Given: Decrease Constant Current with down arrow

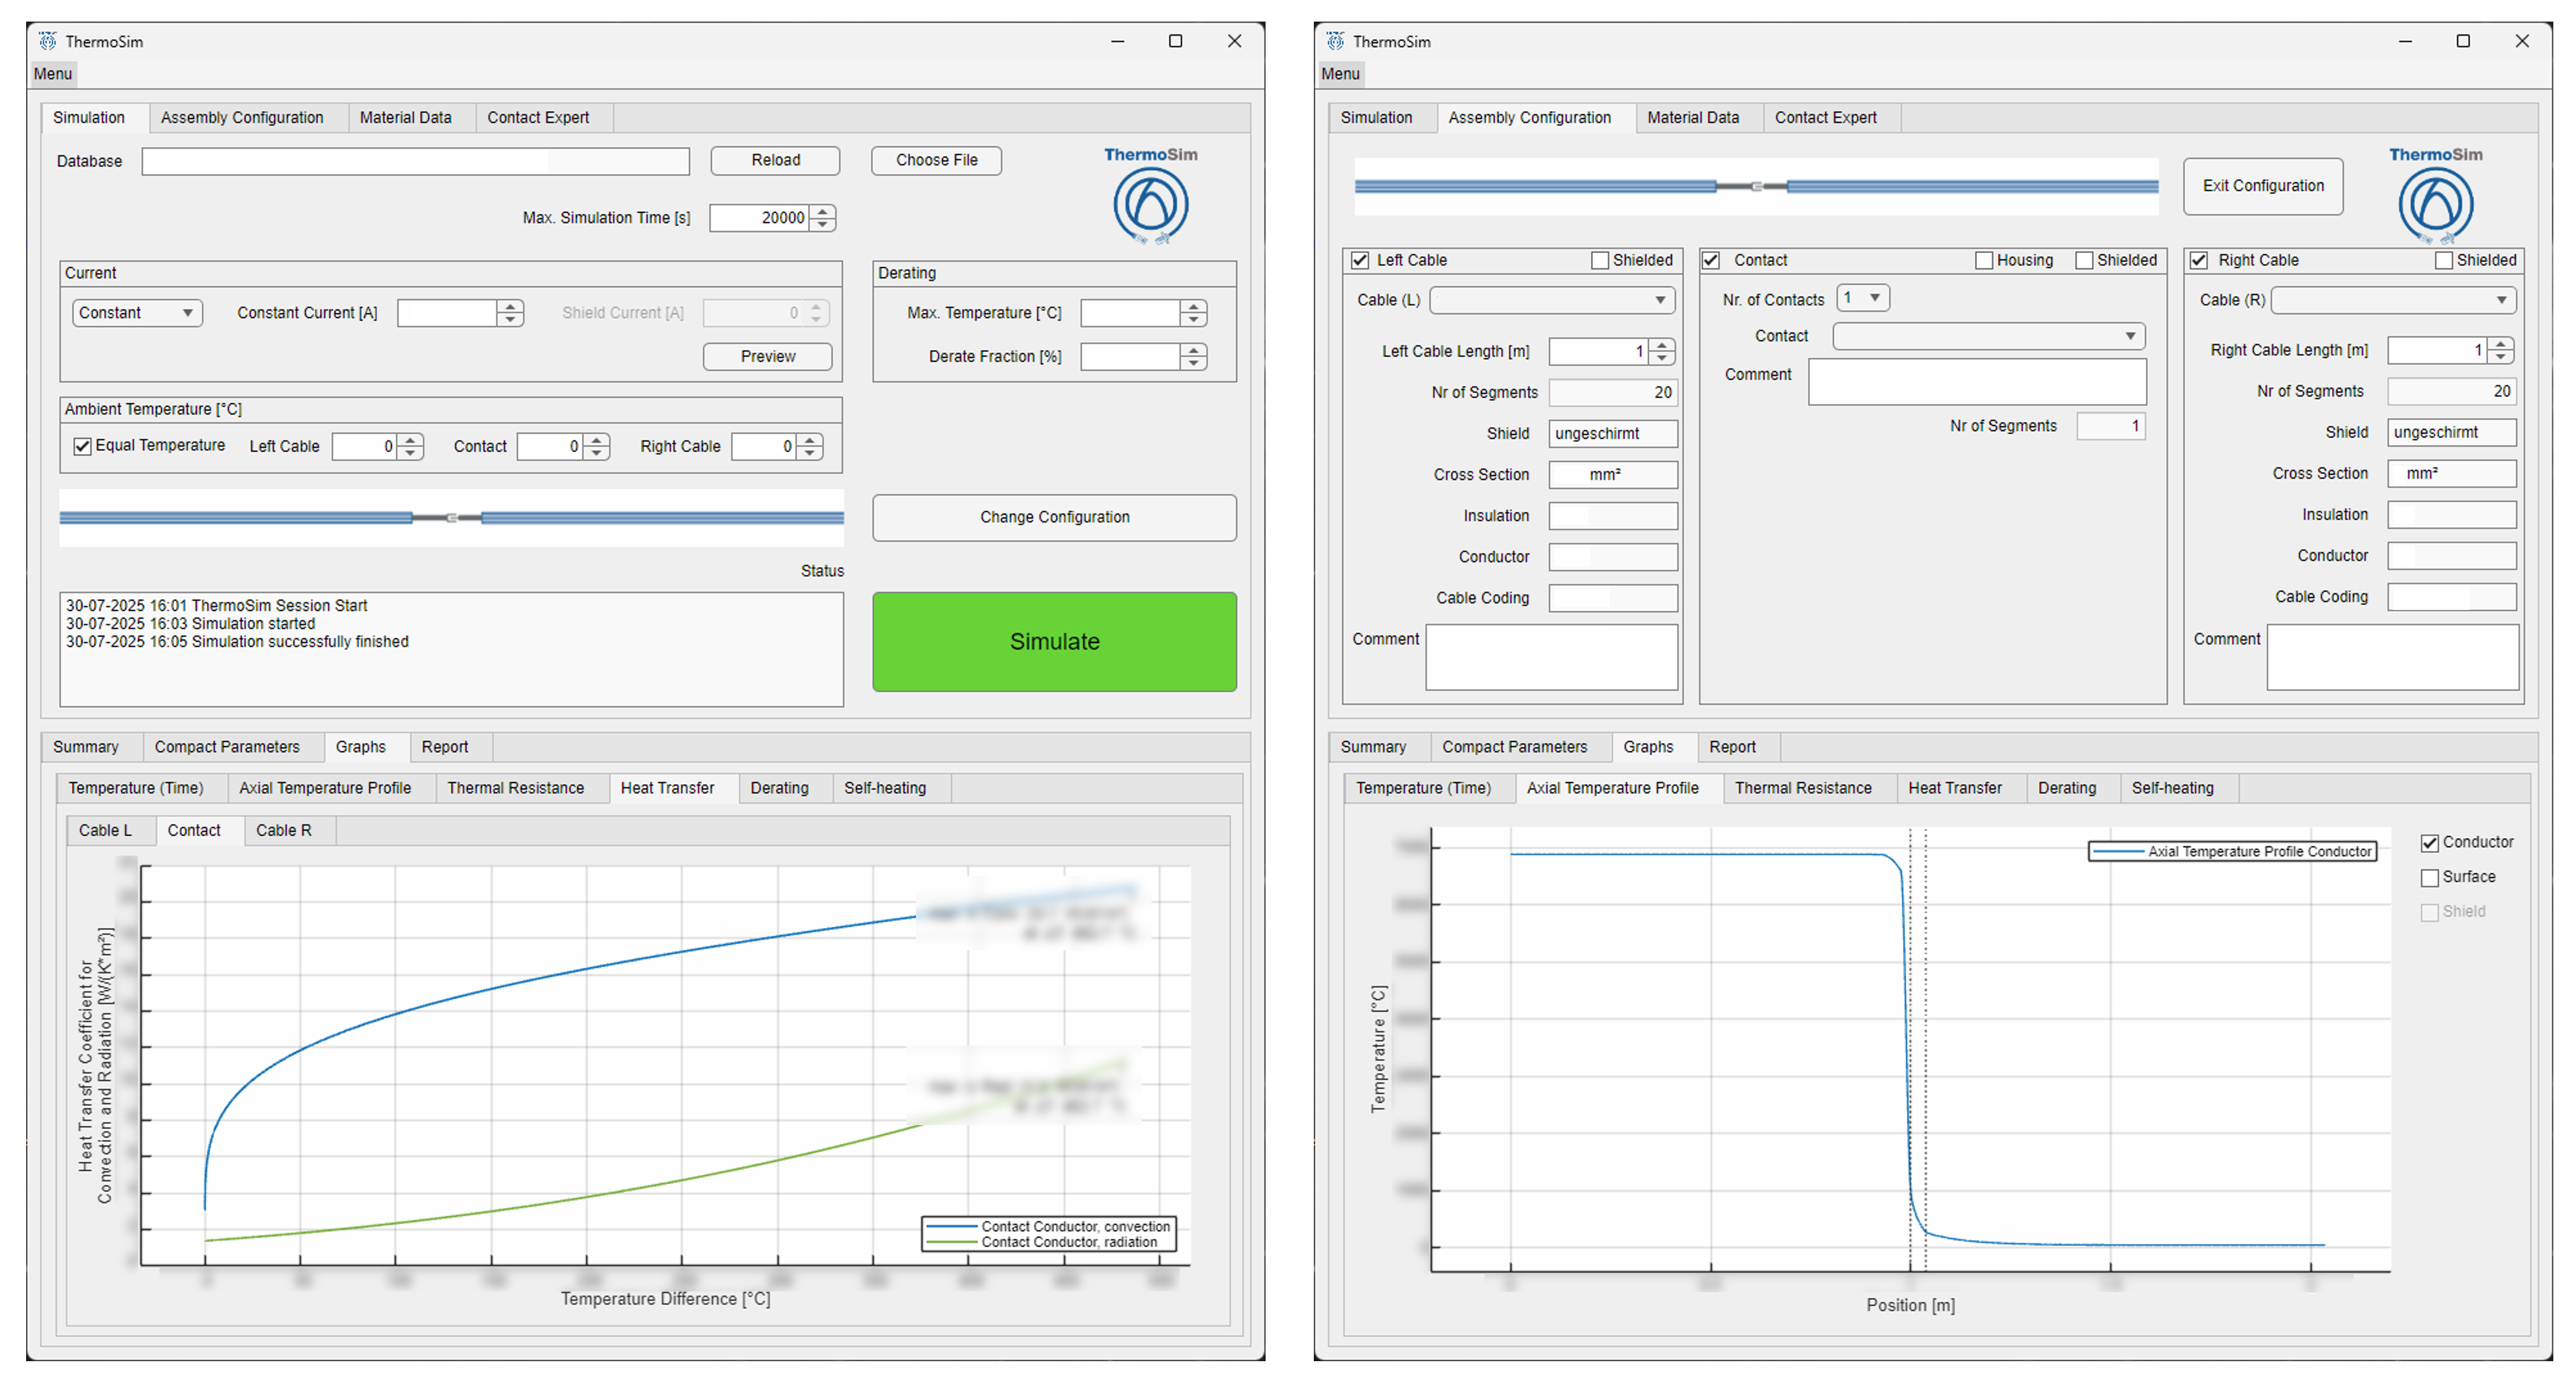Looking at the screenshot, I should pyautogui.click(x=511, y=320).
